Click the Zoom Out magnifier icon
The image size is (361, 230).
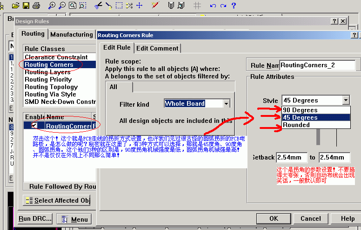click(62, 6)
